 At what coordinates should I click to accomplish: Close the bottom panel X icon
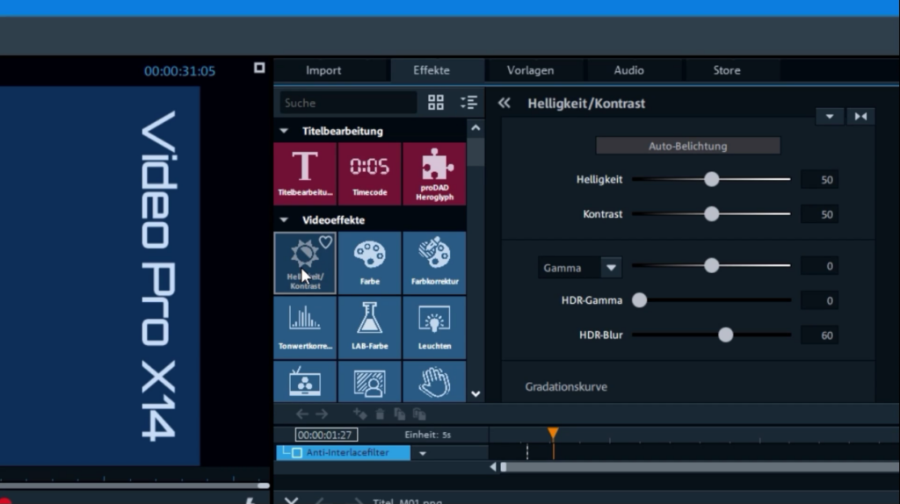coord(291,500)
